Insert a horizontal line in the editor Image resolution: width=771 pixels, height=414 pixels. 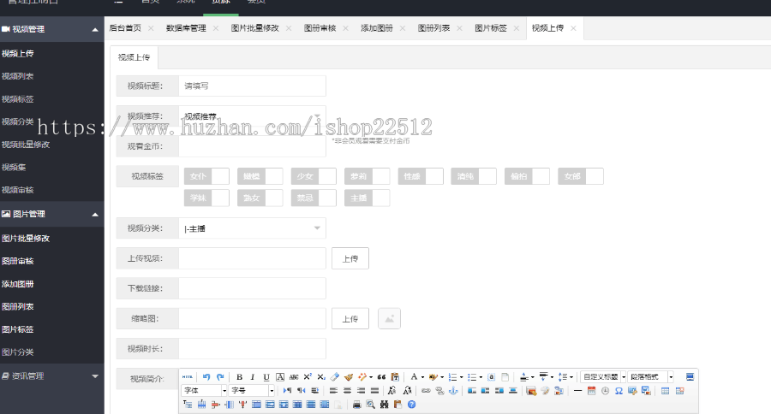point(577,390)
